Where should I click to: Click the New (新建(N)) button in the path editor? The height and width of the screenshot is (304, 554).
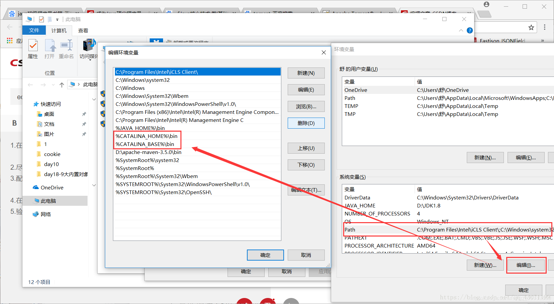tap(306, 73)
